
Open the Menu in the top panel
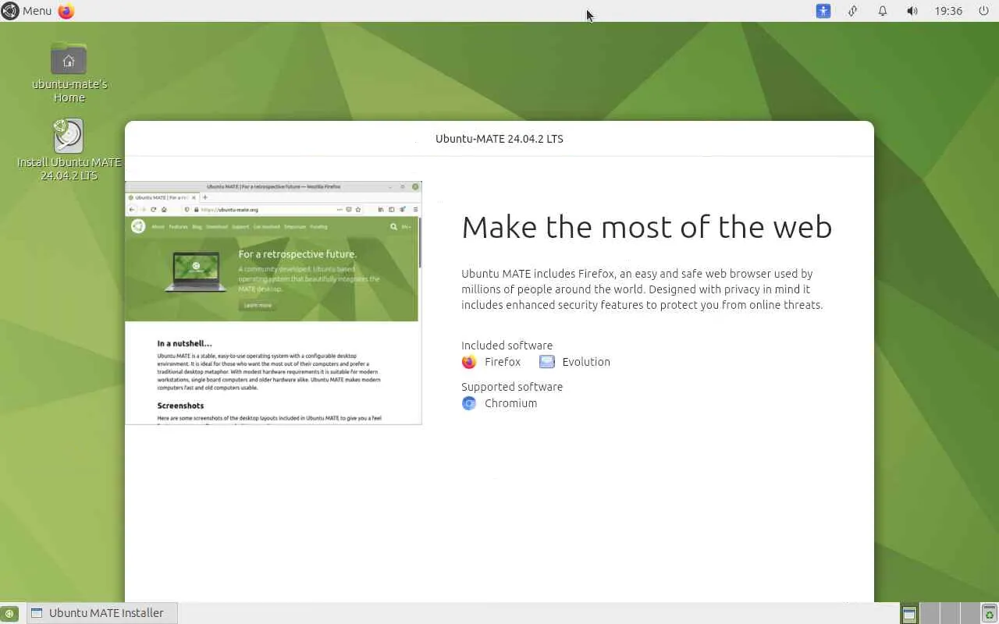(x=27, y=11)
